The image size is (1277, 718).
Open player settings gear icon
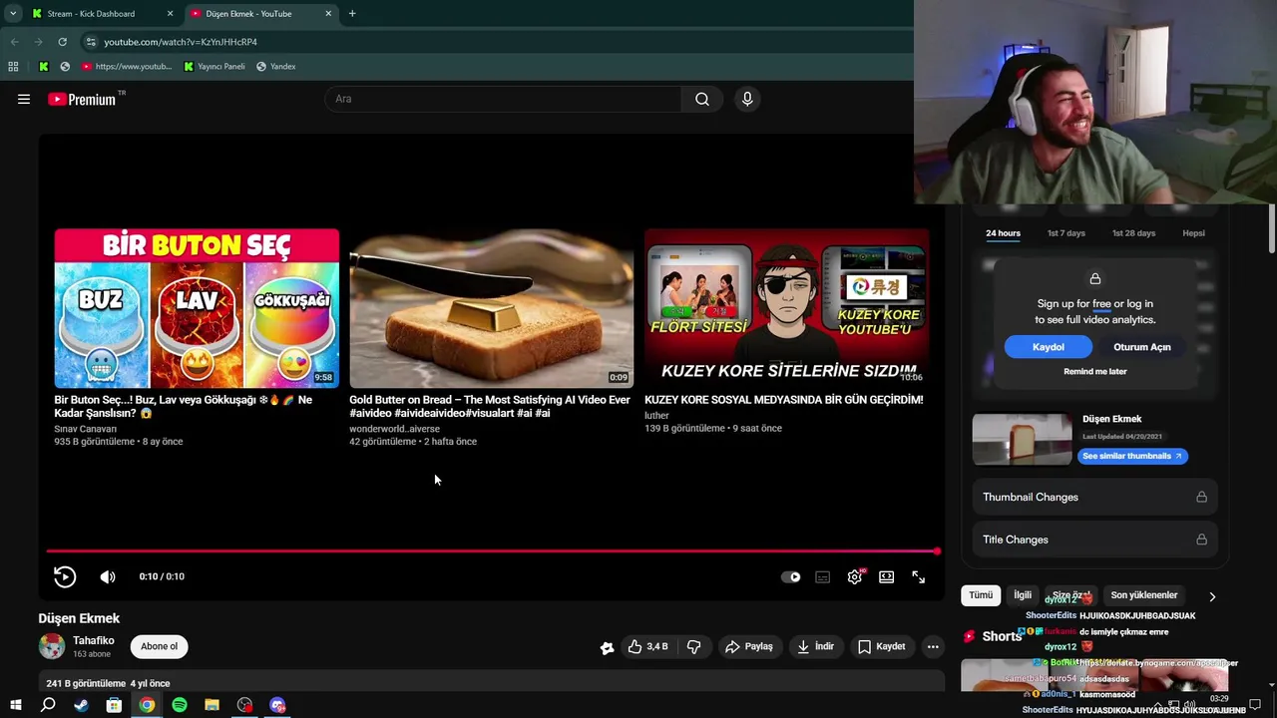coord(855,576)
